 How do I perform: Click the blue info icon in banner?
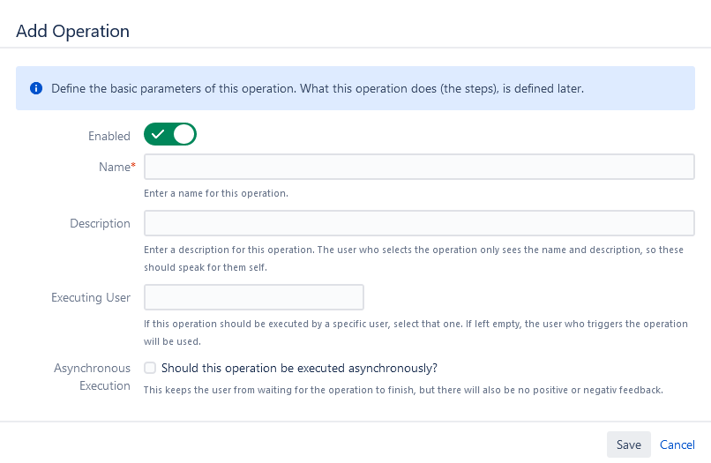click(36, 88)
